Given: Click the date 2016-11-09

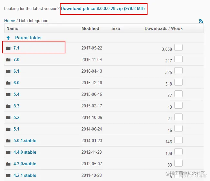Looking at the screenshot, I should point(91,59).
